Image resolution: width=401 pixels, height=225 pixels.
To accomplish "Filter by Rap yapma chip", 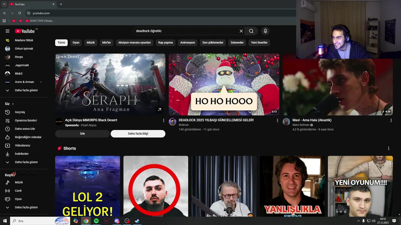I will coord(165,42).
